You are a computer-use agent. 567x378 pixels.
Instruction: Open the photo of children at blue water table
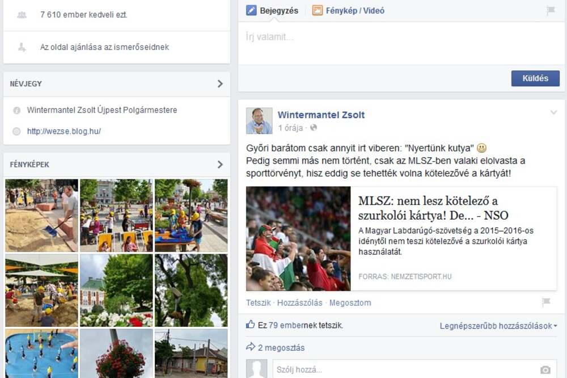tap(191, 216)
